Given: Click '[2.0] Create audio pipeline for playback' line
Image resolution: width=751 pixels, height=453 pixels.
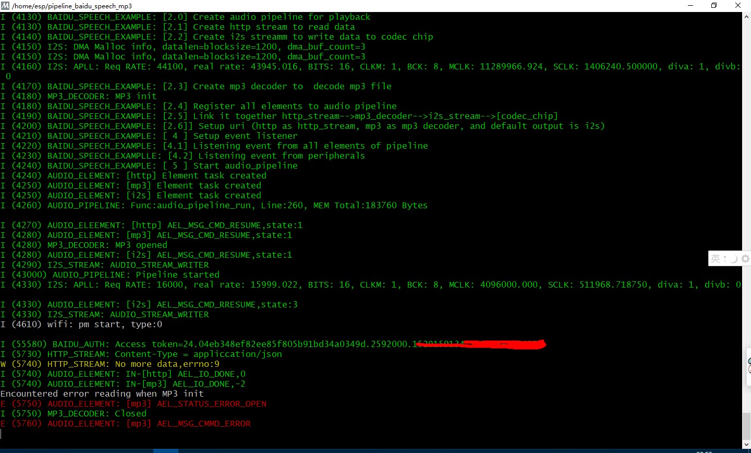Looking at the screenshot, I should pyautogui.click(x=186, y=17).
